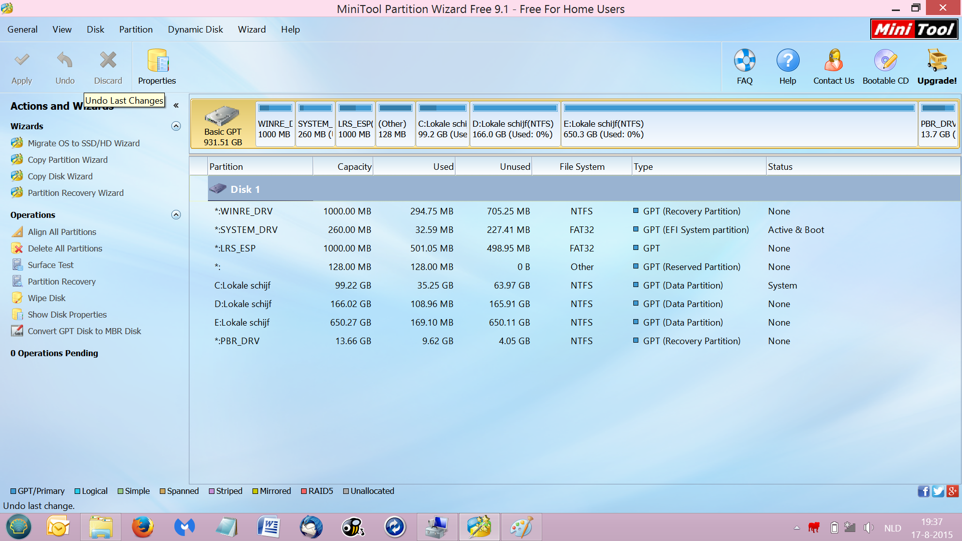Screen dimensions: 962x541
Task: Click the Apply checkmark icon
Action: tap(22, 61)
